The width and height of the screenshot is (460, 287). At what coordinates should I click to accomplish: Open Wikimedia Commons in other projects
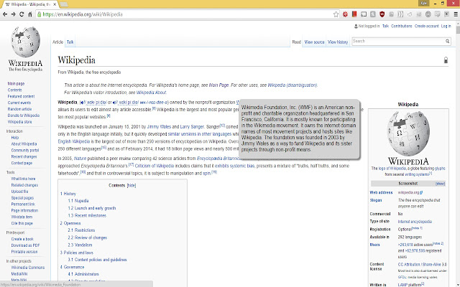(28, 268)
